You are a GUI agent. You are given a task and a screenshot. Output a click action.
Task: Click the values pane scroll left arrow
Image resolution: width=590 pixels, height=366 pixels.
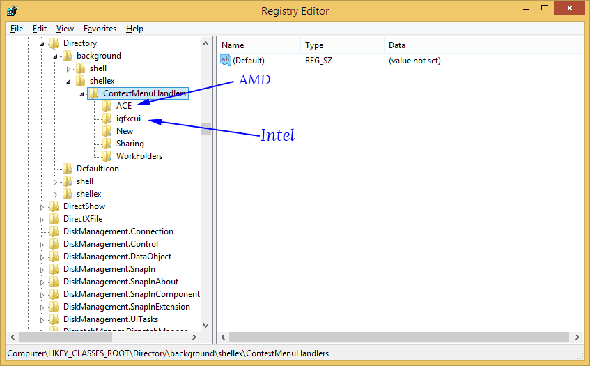(223, 337)
